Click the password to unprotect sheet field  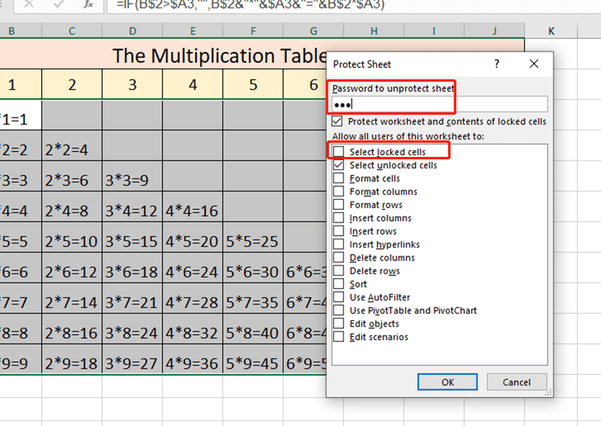point(439,104)
